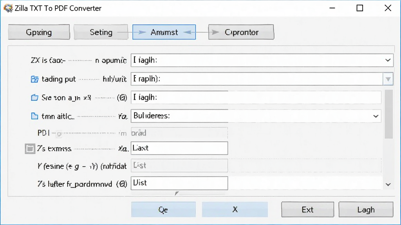Screen dimensions: 401x225
Task: Click the down arrow at scrollbar bottom
Action: coord(388,184)
